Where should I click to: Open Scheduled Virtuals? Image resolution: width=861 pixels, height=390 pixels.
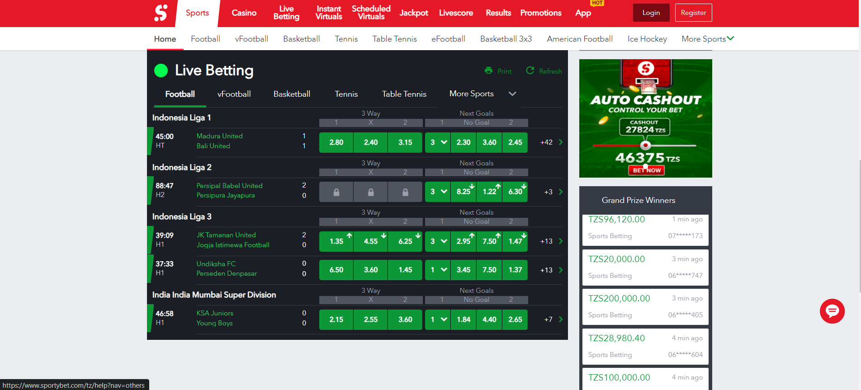371,13
